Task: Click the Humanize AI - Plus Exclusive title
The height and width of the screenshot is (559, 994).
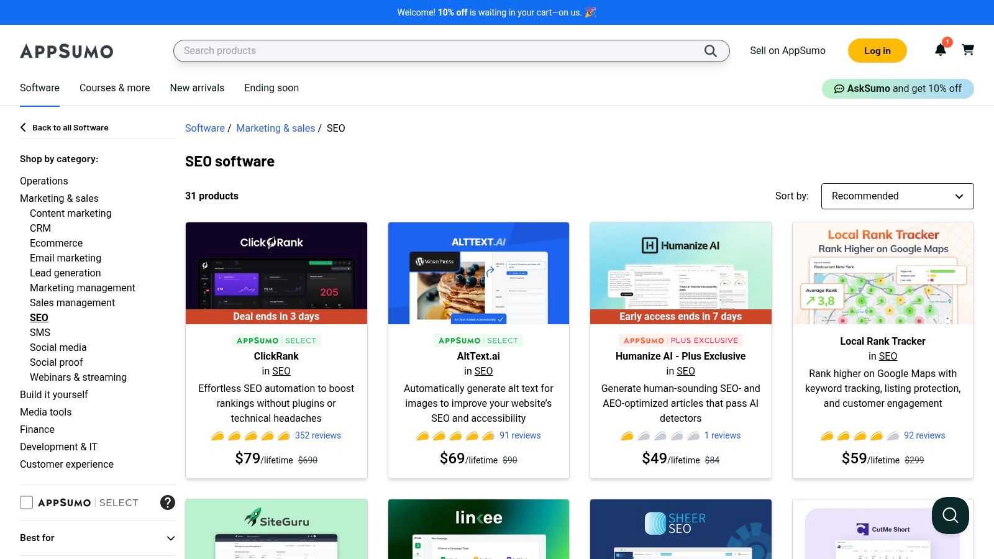Action: click(x=681, y=356)
